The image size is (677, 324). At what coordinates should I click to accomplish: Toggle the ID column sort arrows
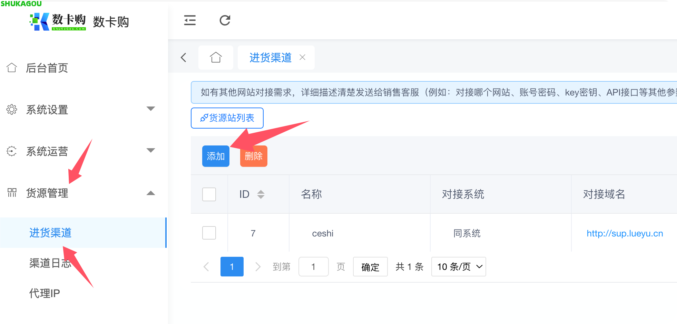point(261,194)
